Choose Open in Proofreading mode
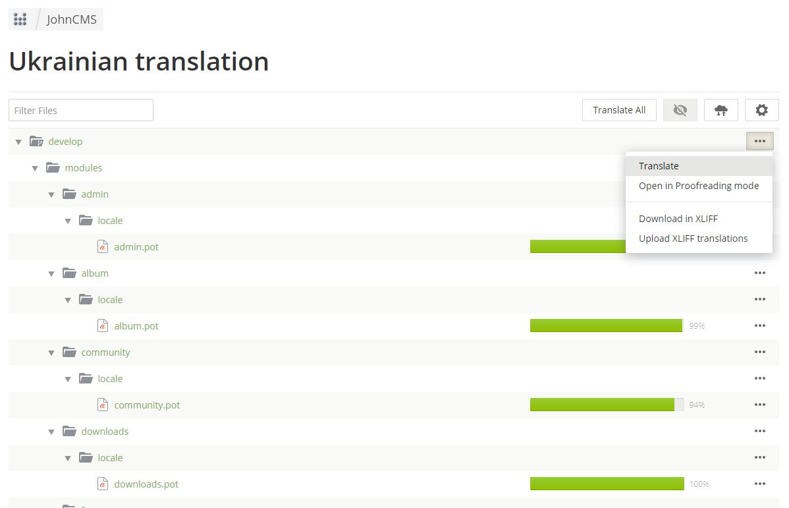Viewport: 789px width, 508px height. click(698, 186)
